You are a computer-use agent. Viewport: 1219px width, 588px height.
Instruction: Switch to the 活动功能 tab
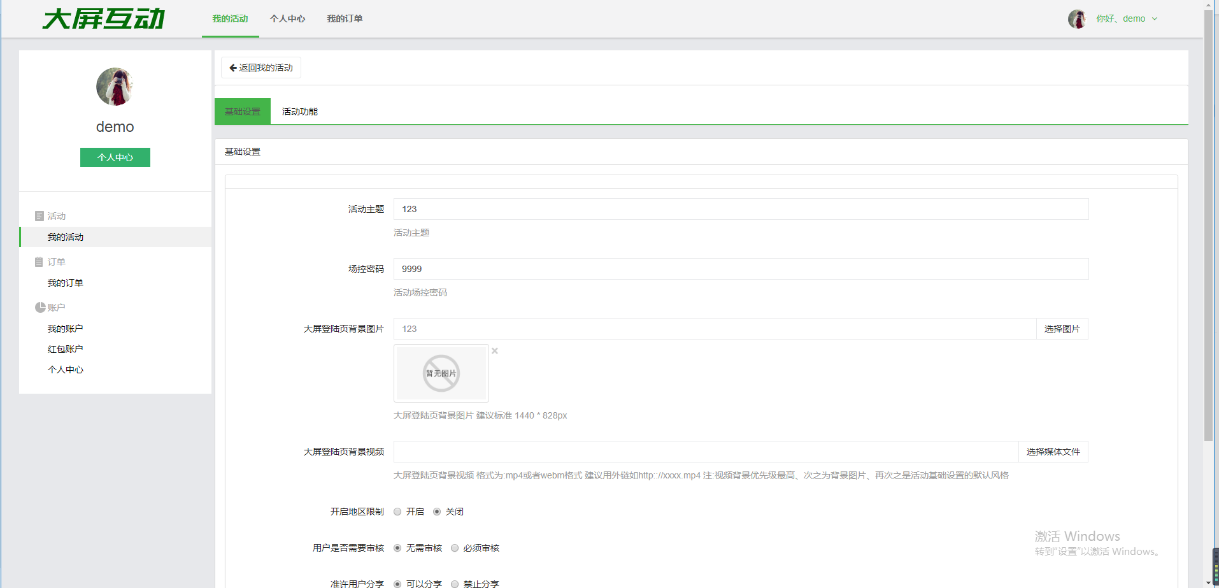coord(299,111)
